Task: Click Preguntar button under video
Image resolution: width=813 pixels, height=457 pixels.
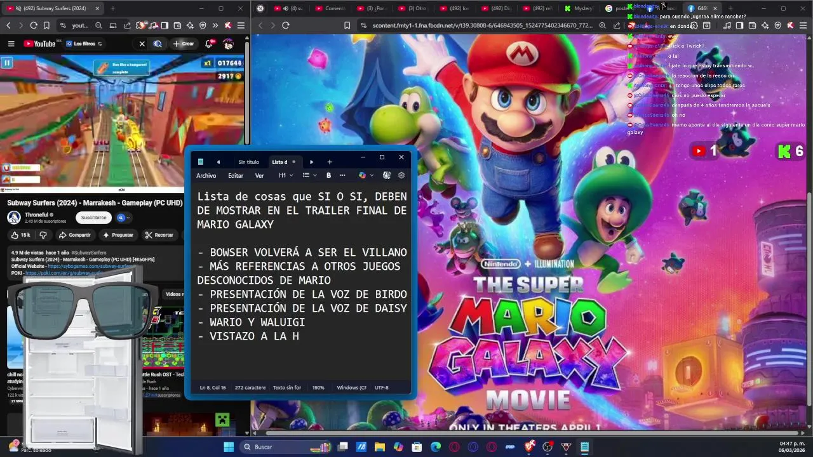Action: 118,235
